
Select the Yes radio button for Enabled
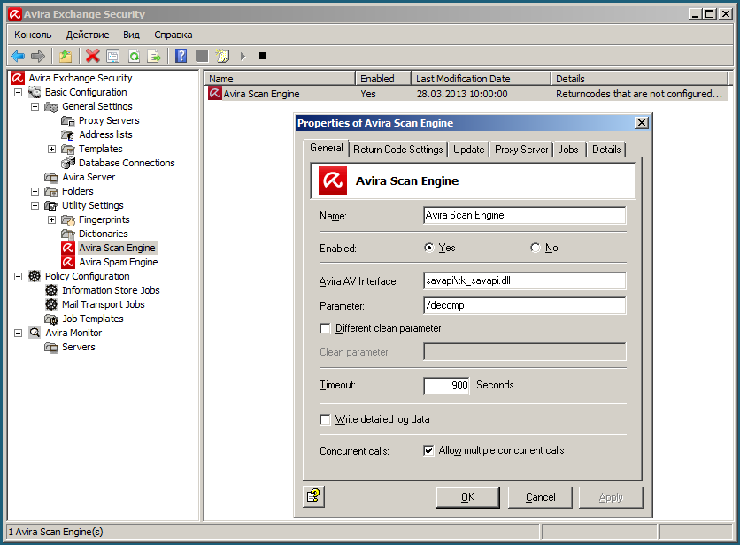[428, 248]
